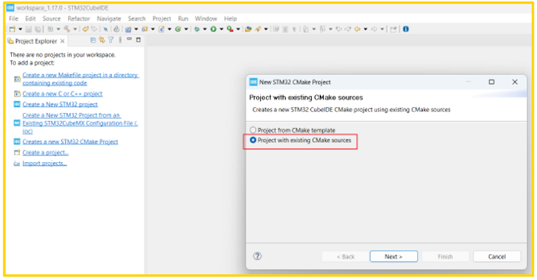Click the New wizard toolbar icon

tap(12, 29)
